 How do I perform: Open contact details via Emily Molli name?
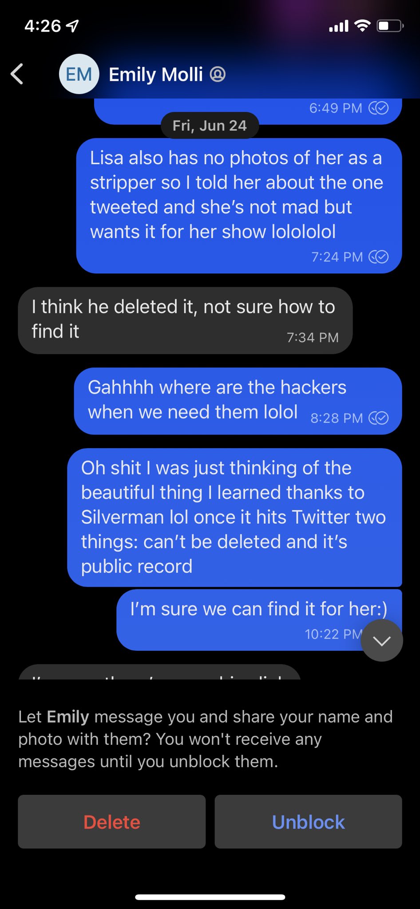point(156,74)
